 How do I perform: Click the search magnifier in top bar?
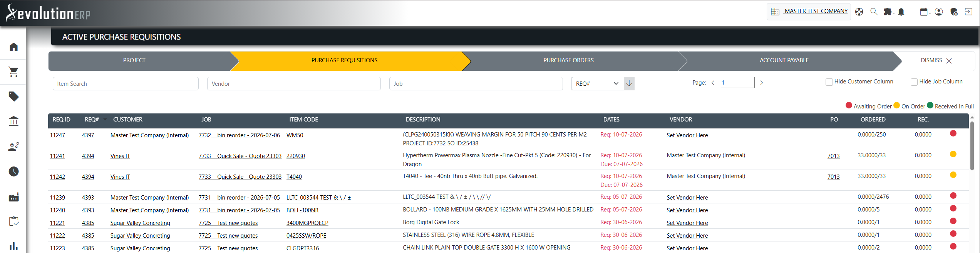[x=874, y=12]
